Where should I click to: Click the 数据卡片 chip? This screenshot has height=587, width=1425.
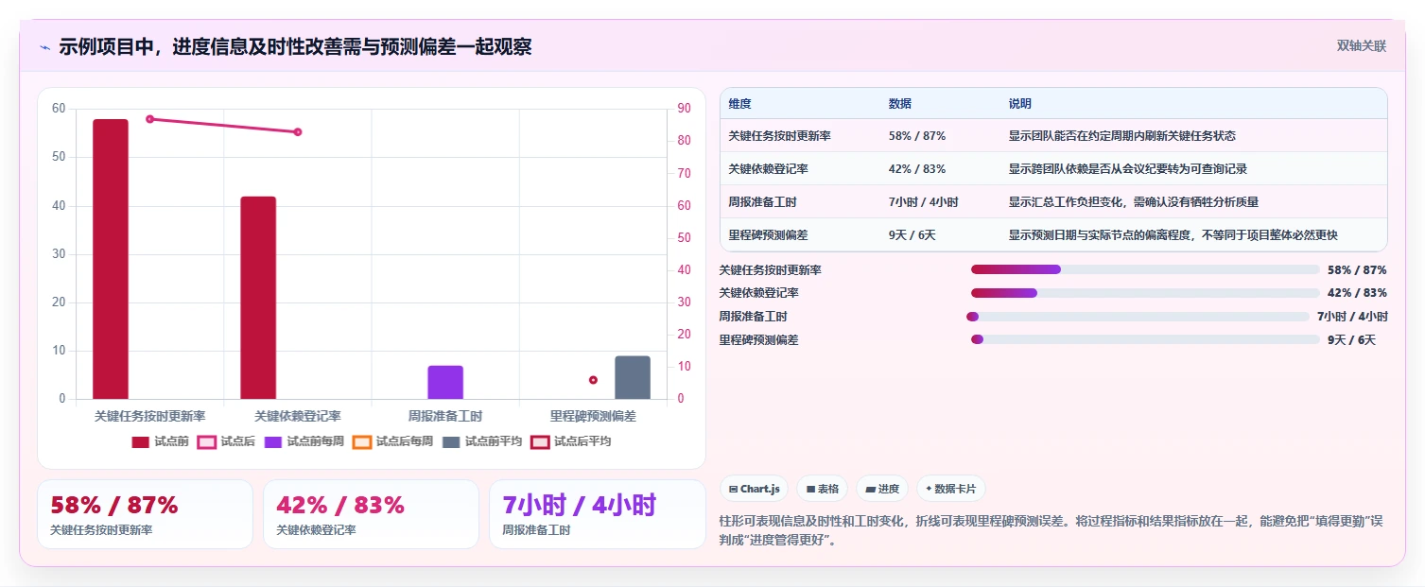pos(951,489)
